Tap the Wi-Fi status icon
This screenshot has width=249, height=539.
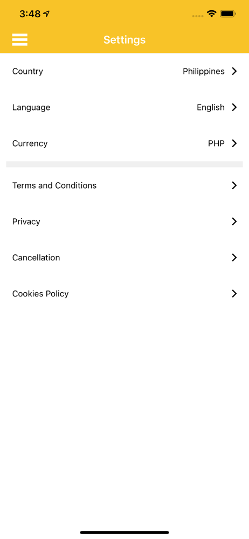click(x=211, y=14)
